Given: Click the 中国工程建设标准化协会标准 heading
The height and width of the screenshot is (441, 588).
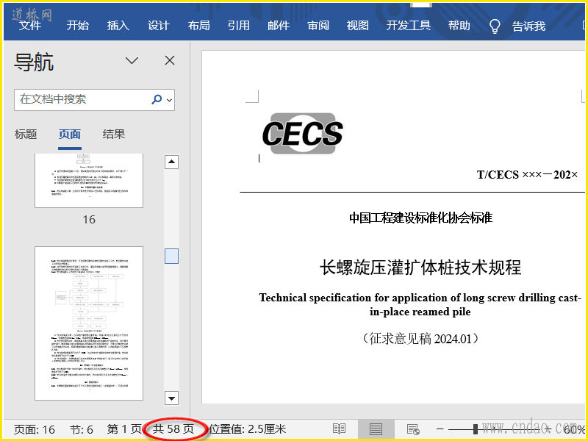Looking at the screenshot, I should tap(420, 218).
